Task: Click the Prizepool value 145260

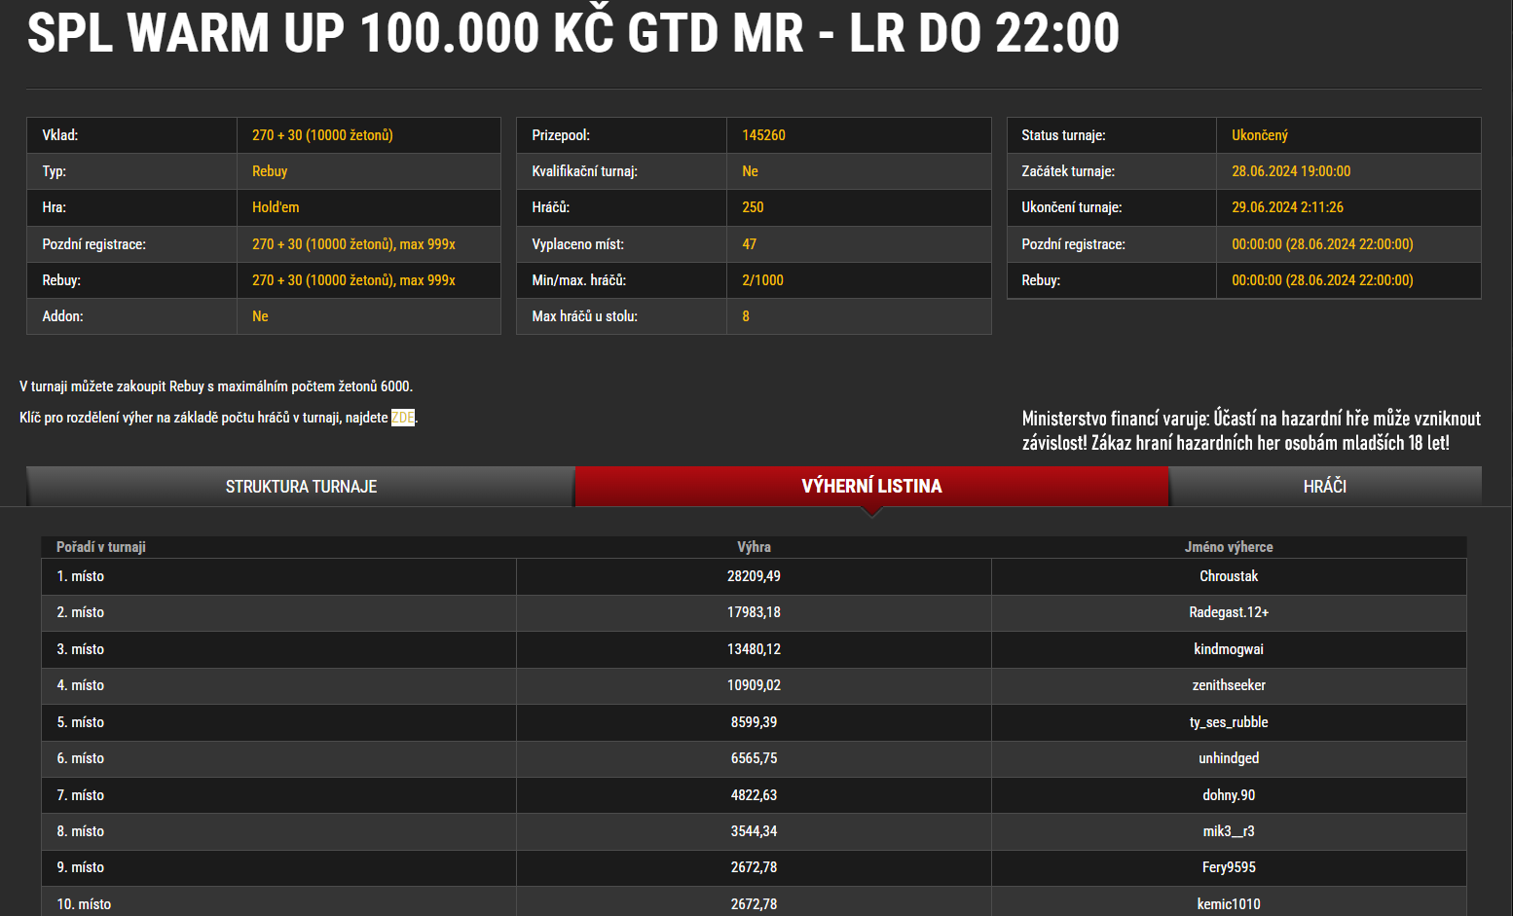Action: [x=763, y=135]
